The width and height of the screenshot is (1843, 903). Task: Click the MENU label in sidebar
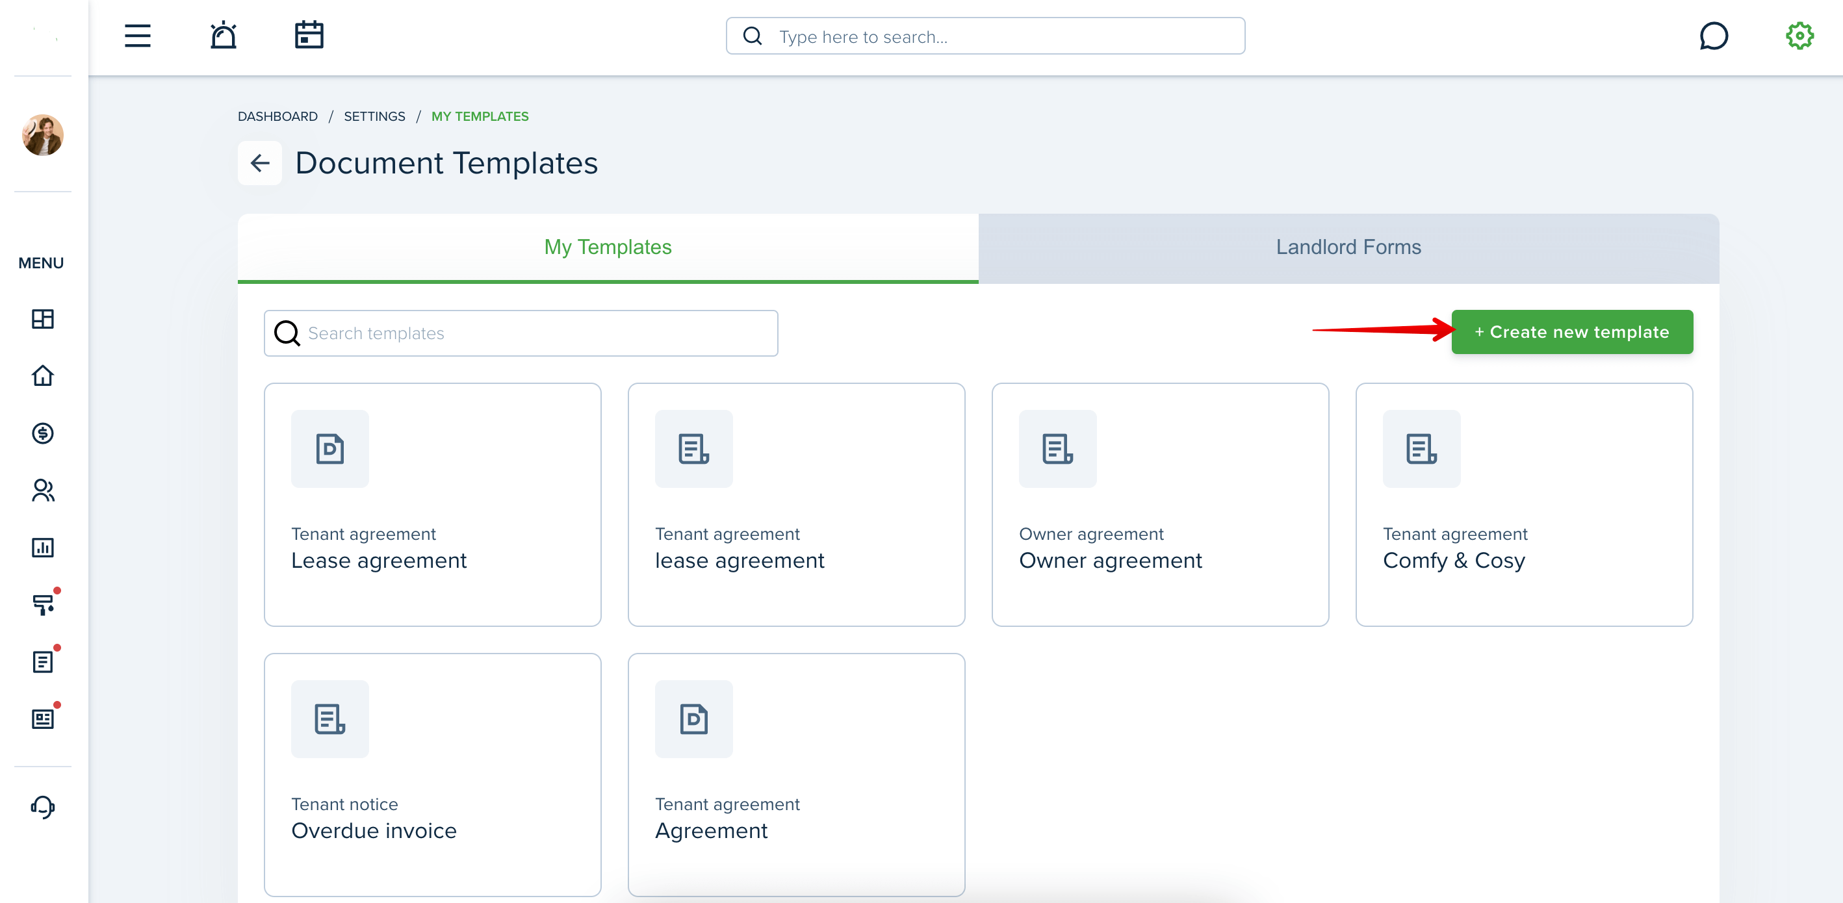pos(41,264)
